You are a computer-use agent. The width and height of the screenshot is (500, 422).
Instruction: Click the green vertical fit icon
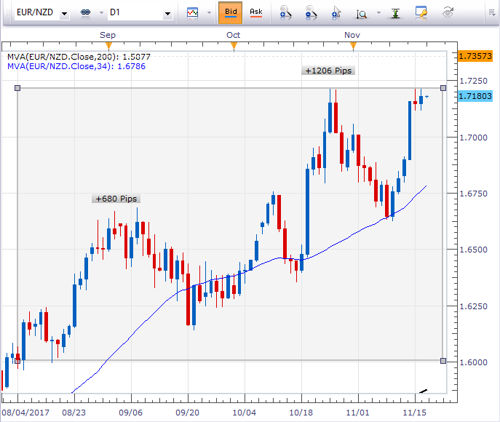click(x=395, y=13)
